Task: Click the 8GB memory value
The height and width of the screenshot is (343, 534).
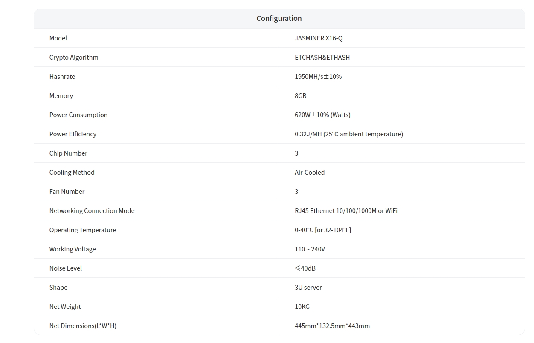Action: pyautogui.click(x=301, y=96)
